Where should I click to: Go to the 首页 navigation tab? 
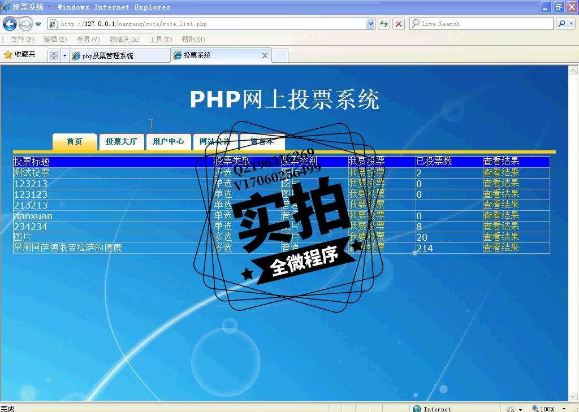(x=75, y=142)
